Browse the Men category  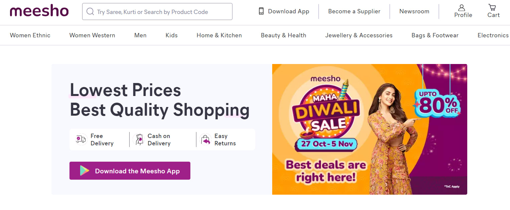point(140,35)
